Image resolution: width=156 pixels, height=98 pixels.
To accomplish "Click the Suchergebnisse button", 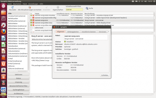I will [19, 90].
